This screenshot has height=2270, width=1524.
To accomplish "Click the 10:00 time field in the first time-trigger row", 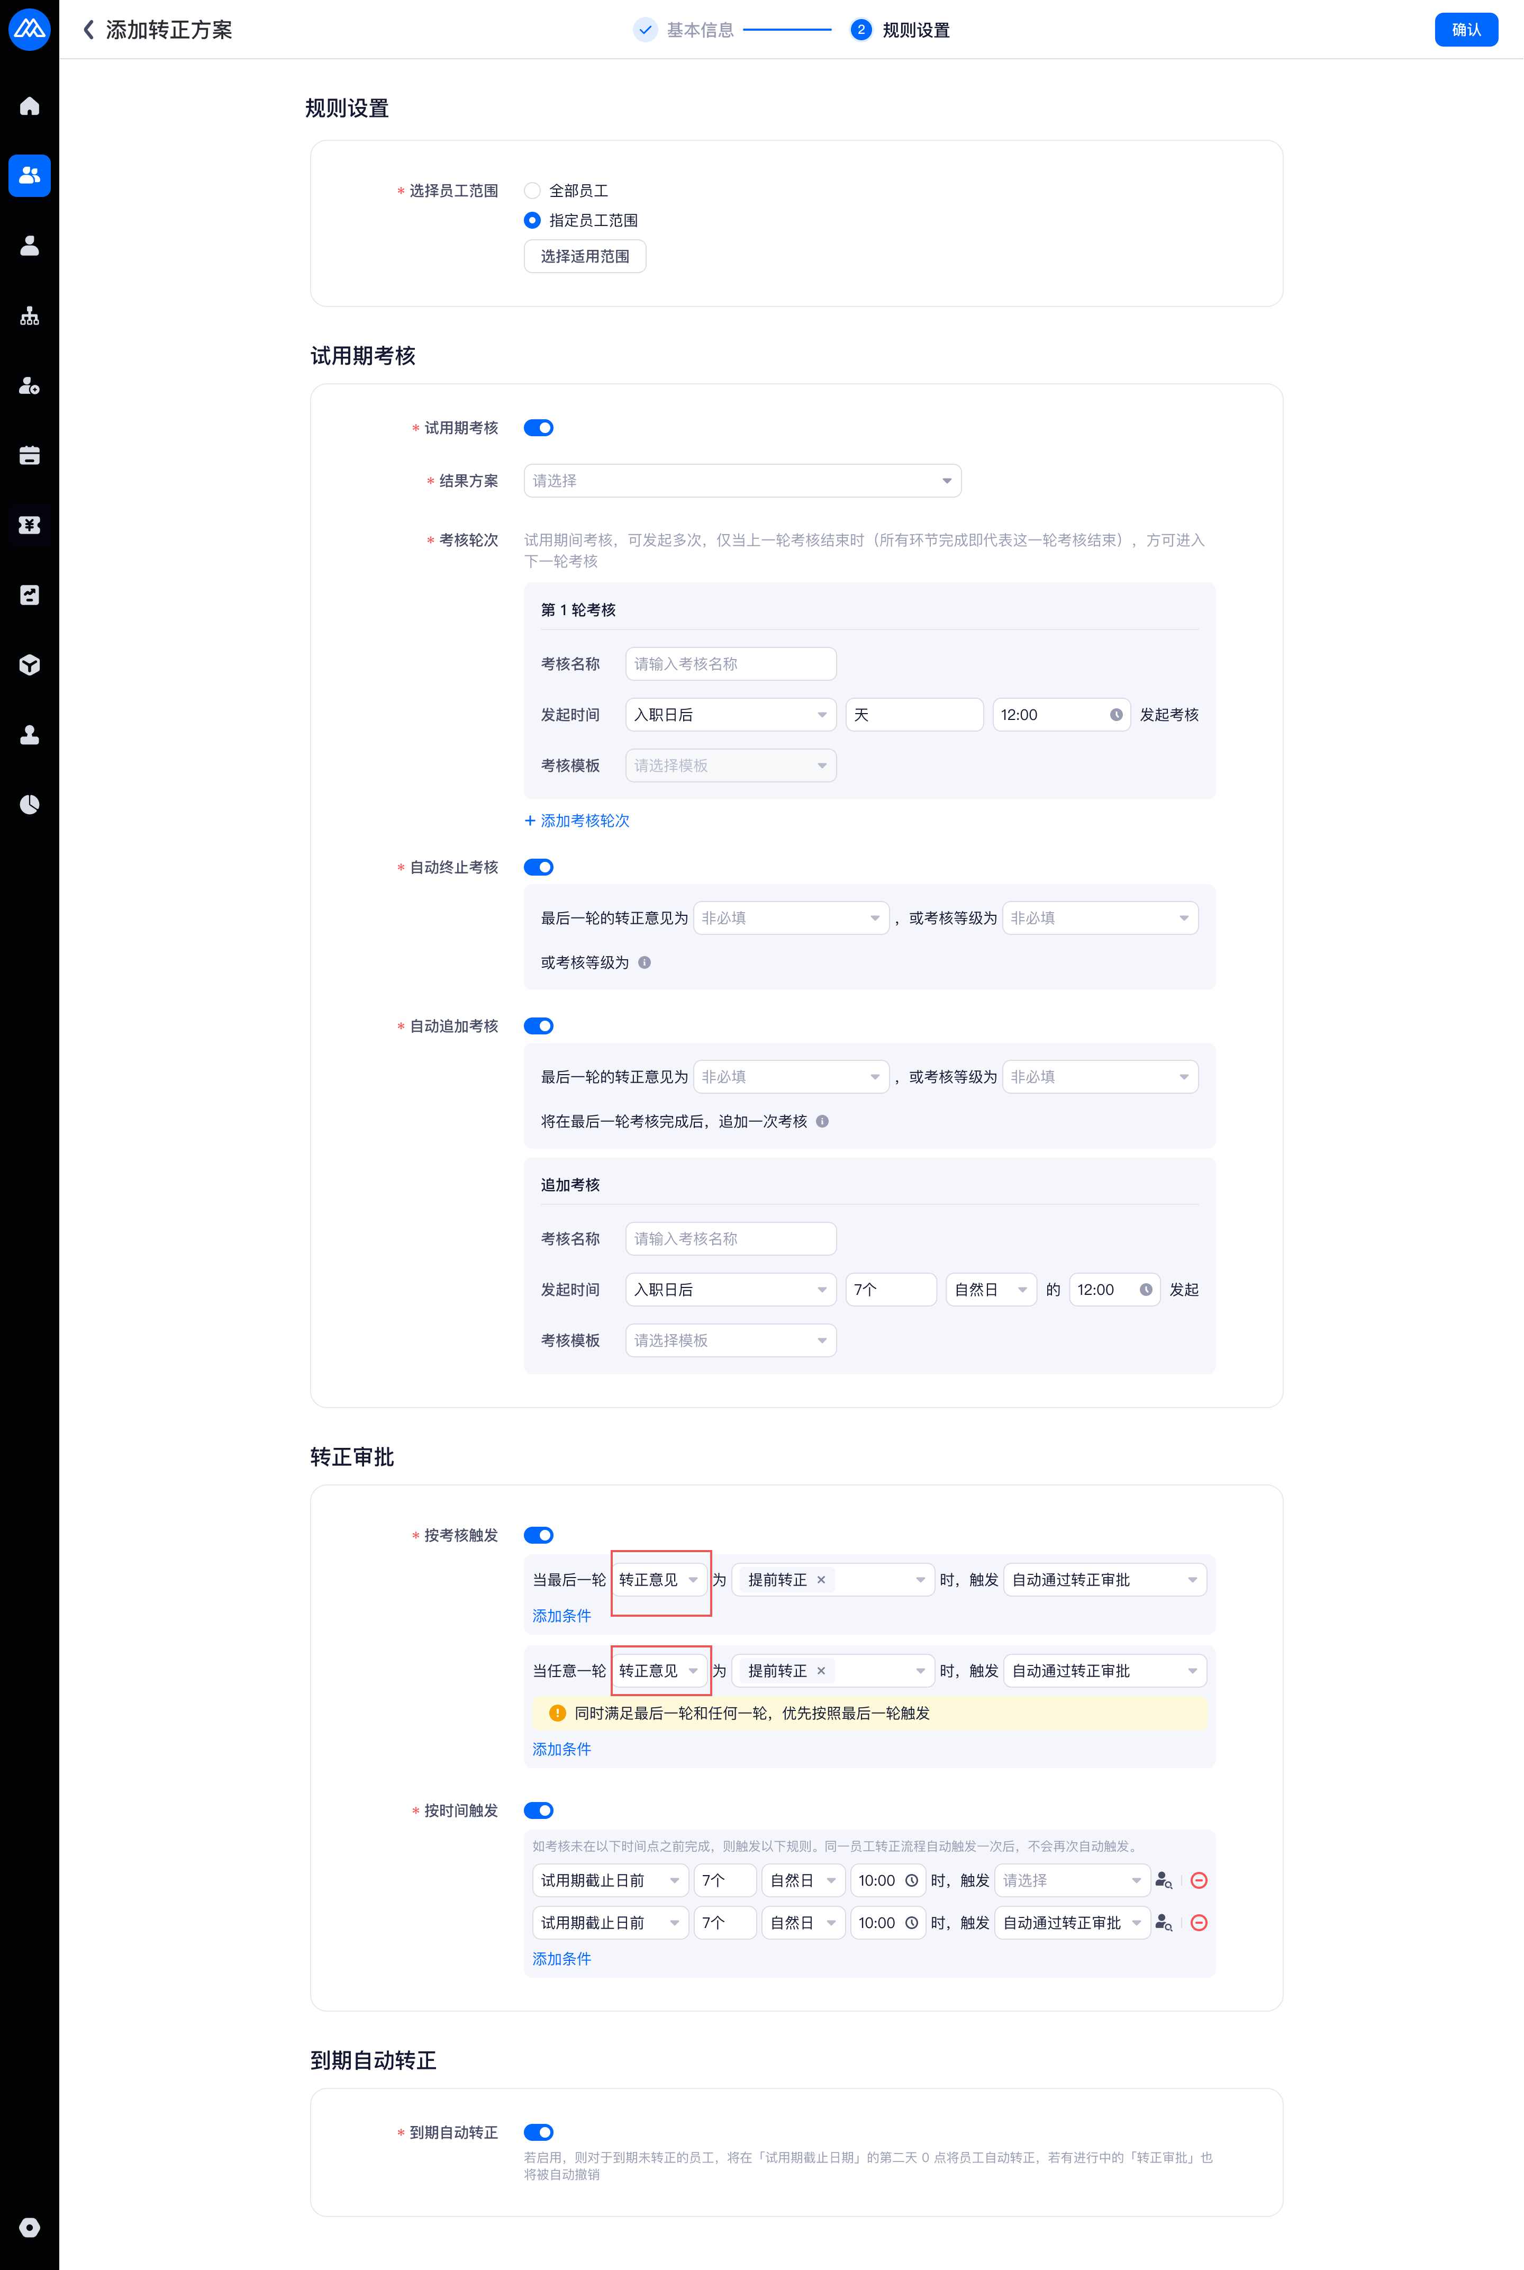I will (888, 1880).
